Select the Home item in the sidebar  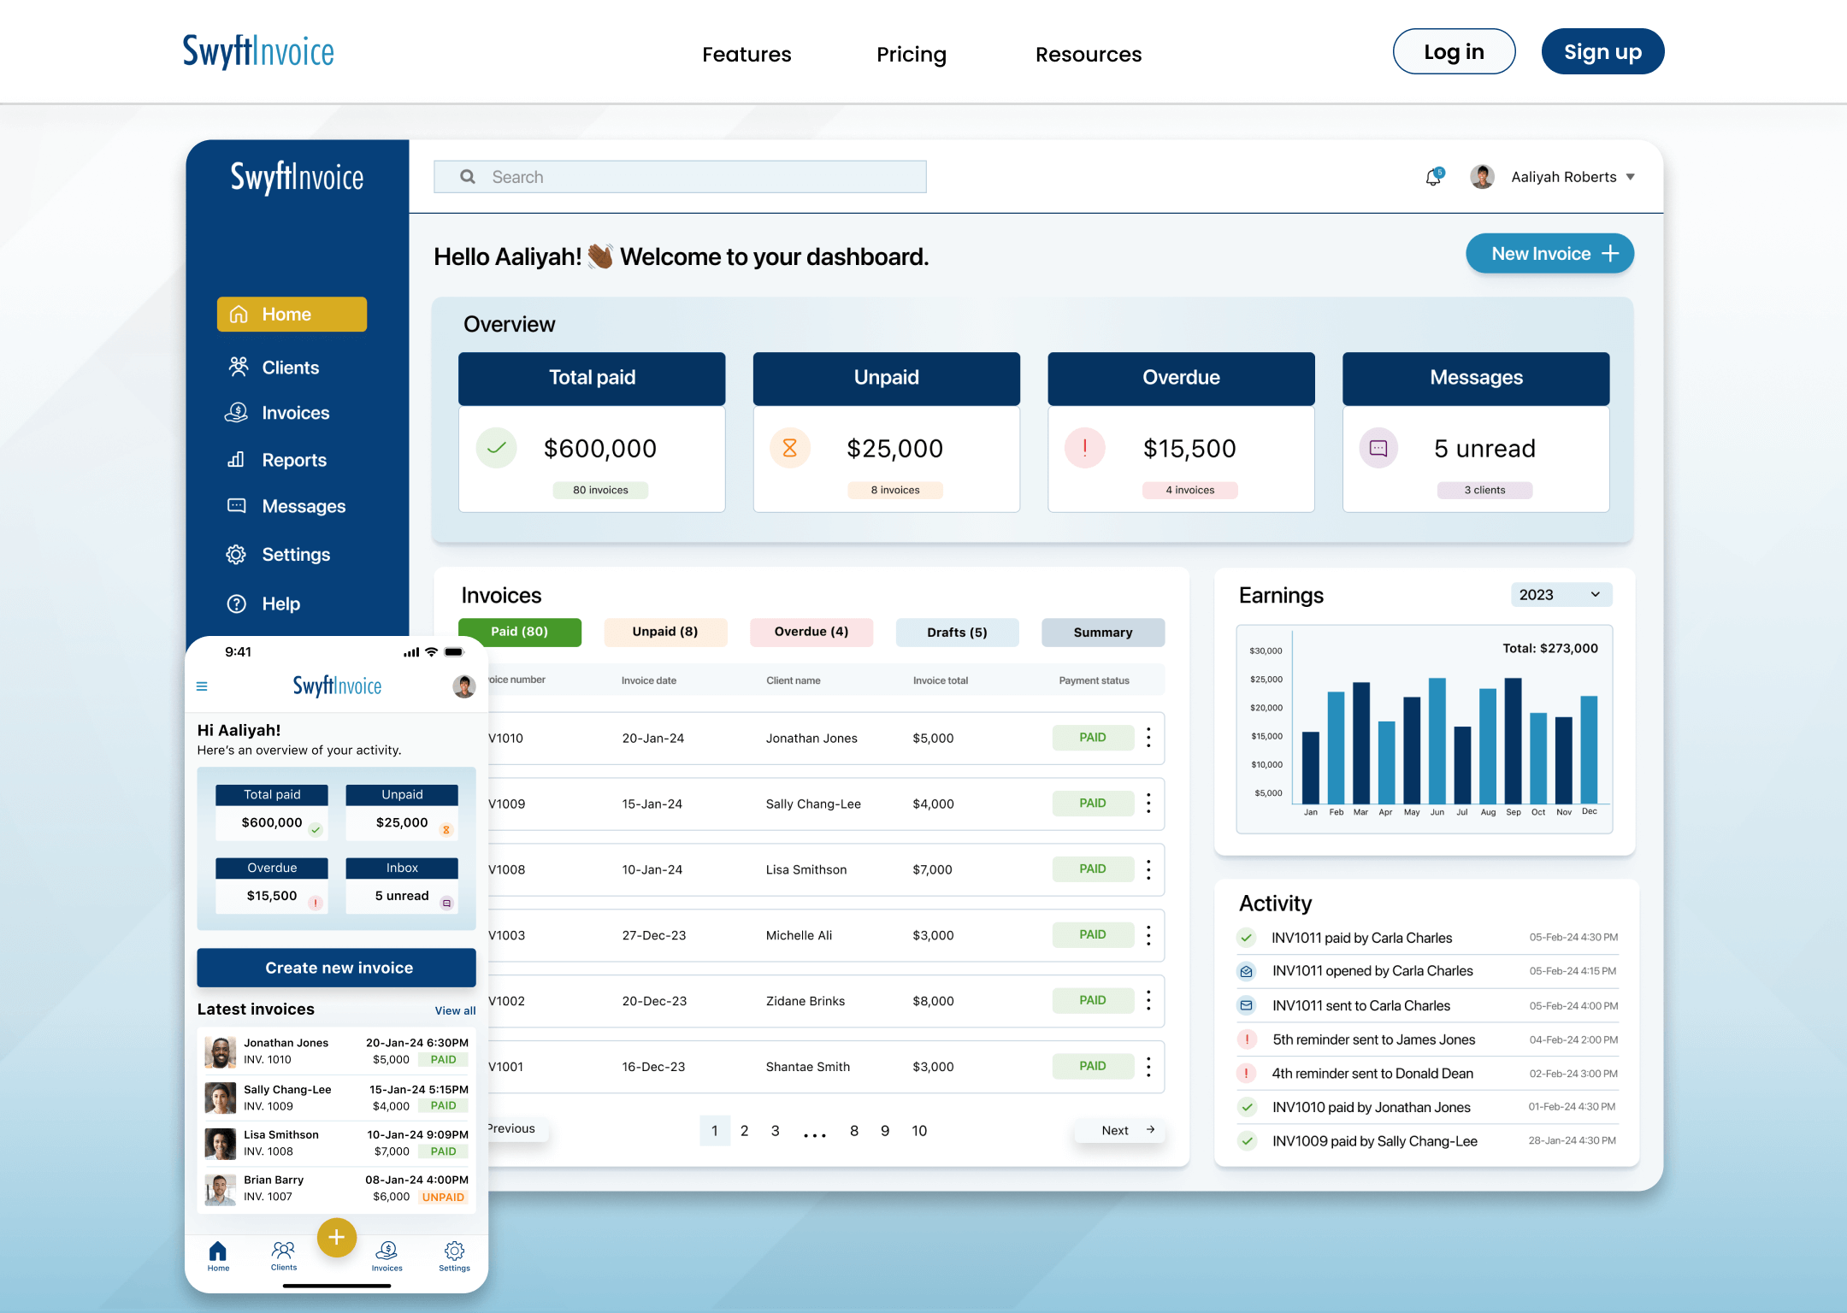(292, 315)
